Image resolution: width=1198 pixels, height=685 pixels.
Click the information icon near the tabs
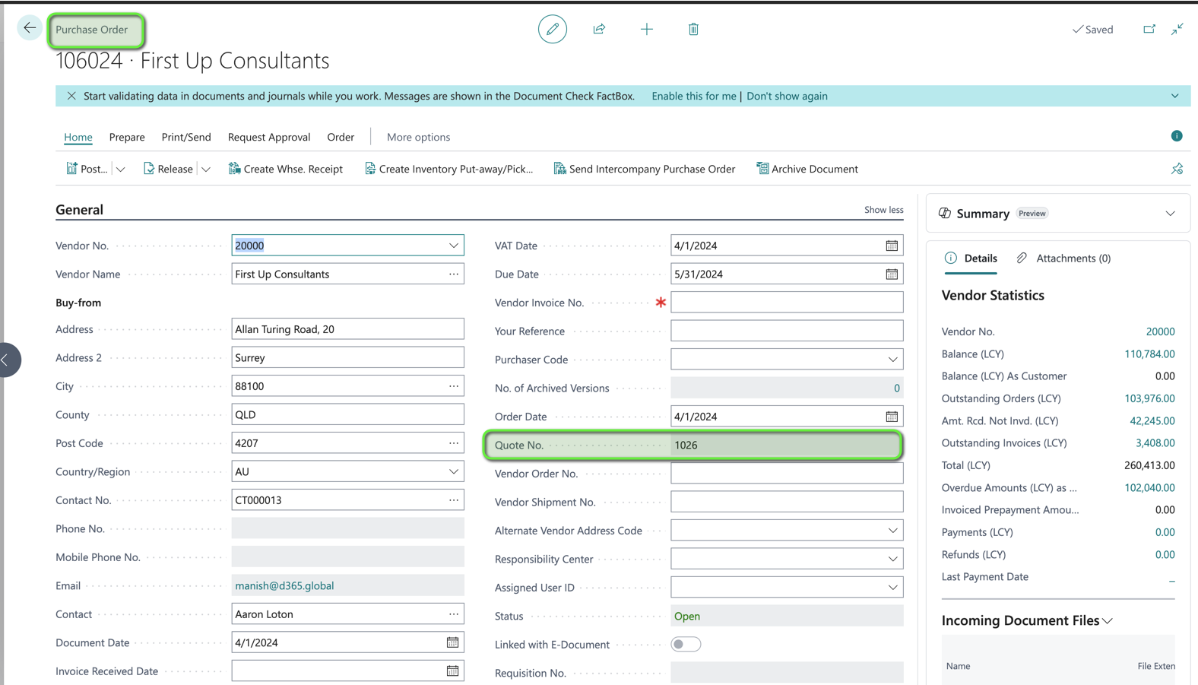(1177, 136)
